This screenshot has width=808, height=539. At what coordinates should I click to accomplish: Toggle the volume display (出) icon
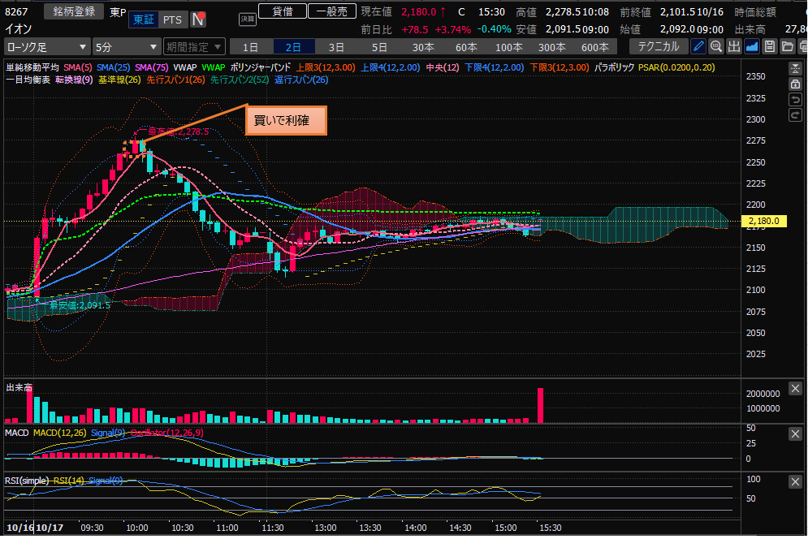[x=734, y=46]
